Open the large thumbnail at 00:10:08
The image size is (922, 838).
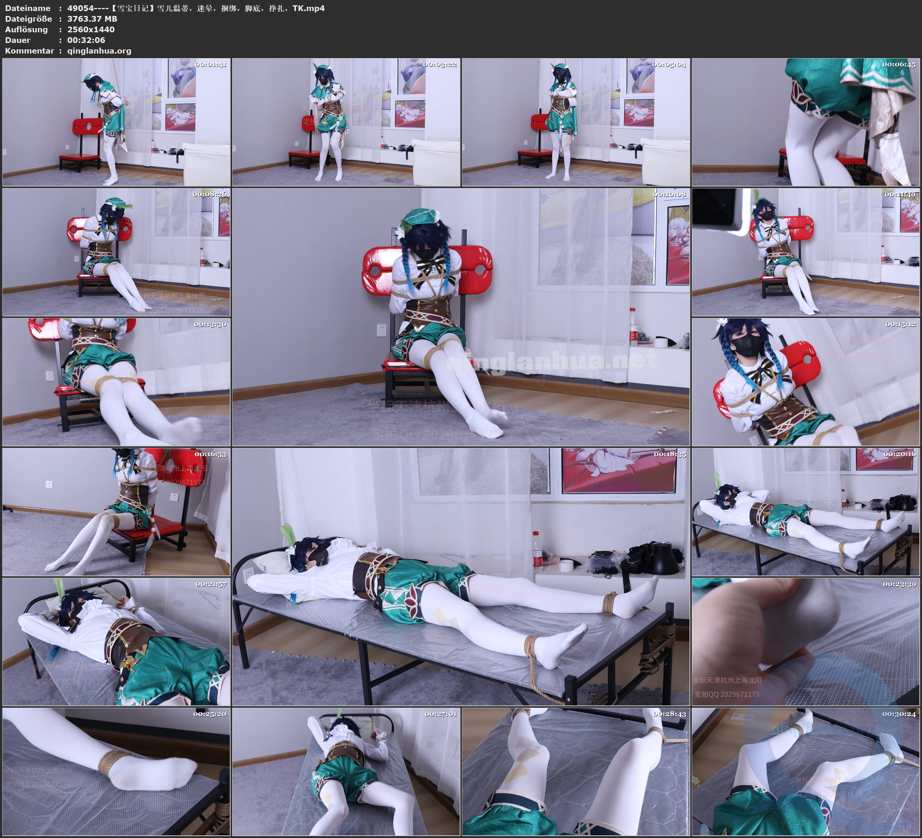pyautogui.click(x=460, y=317)
